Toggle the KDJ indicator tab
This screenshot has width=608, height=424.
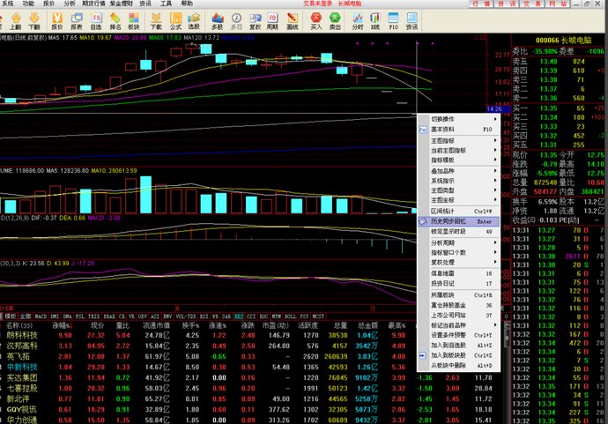239,314
